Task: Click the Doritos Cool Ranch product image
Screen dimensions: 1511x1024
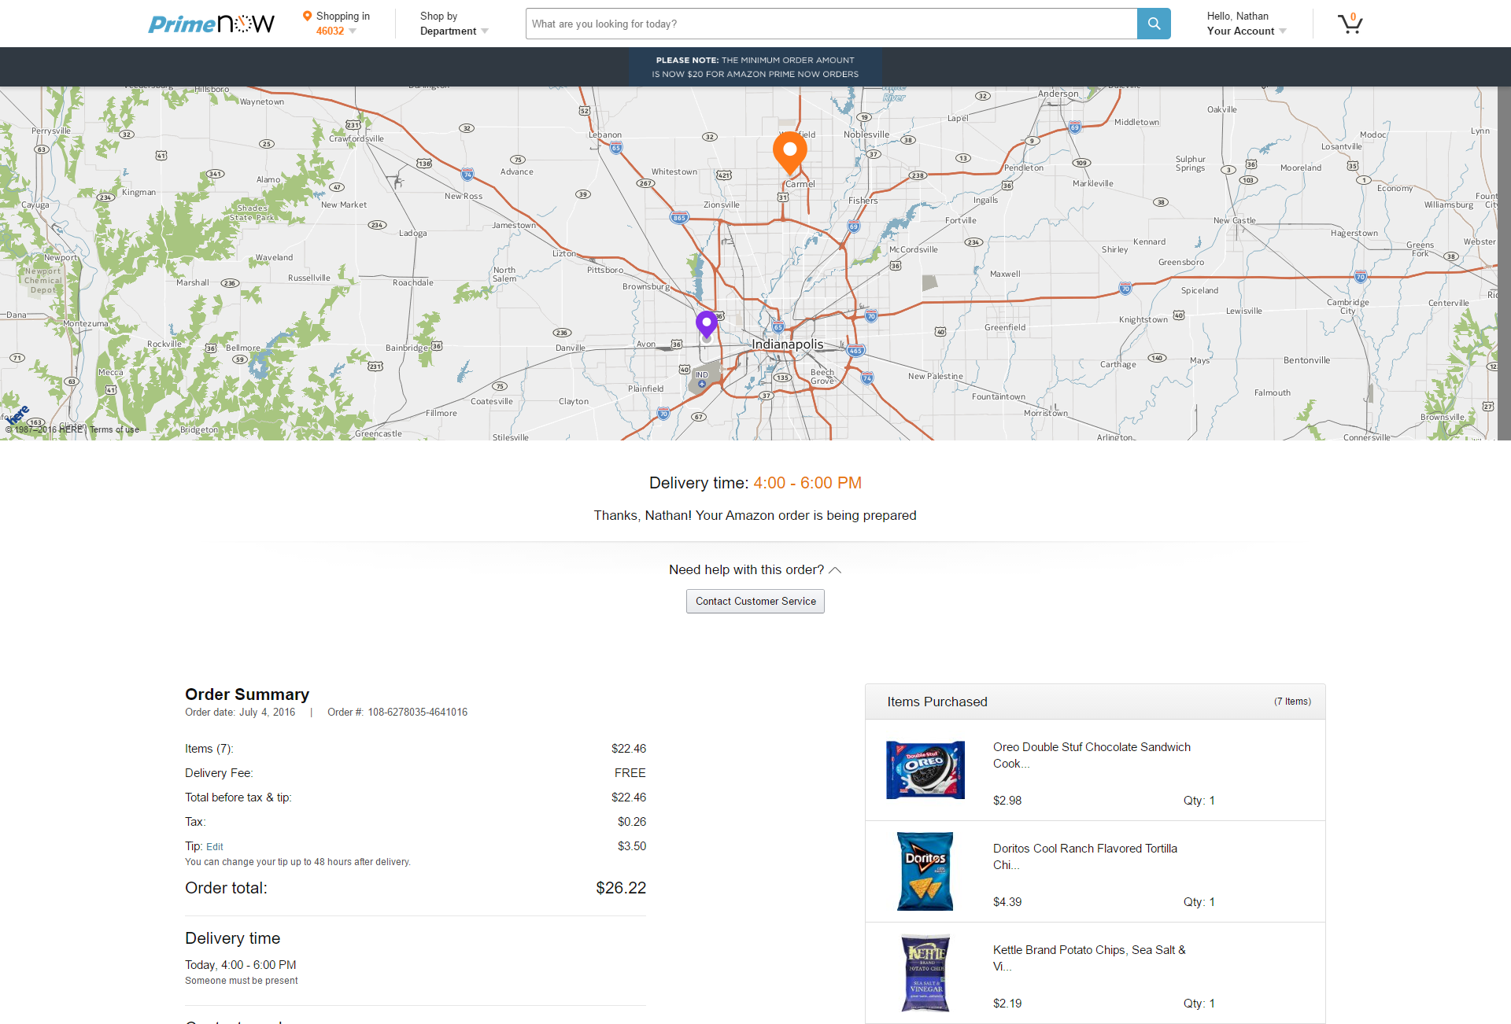Action: 925,871
